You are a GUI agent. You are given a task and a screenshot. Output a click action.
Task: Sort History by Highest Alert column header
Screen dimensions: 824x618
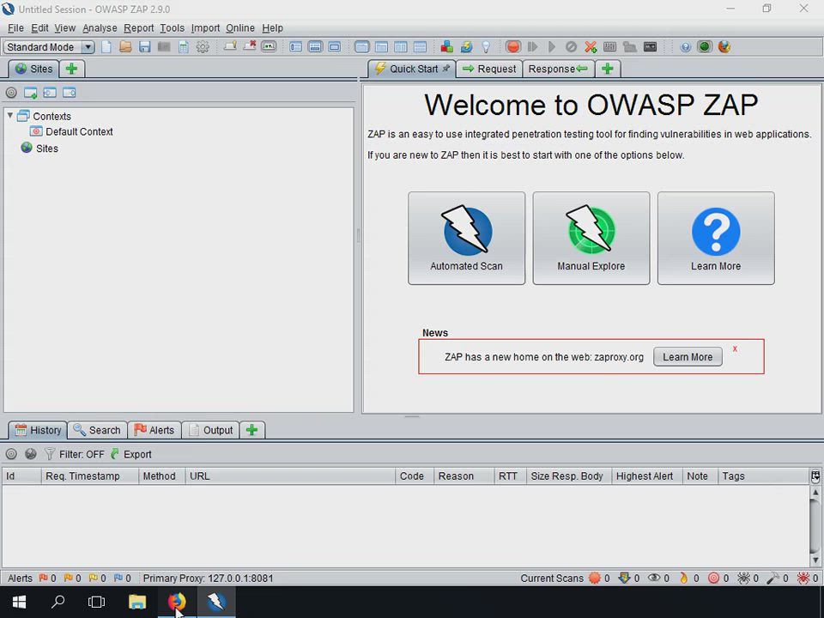pos(647,476)
